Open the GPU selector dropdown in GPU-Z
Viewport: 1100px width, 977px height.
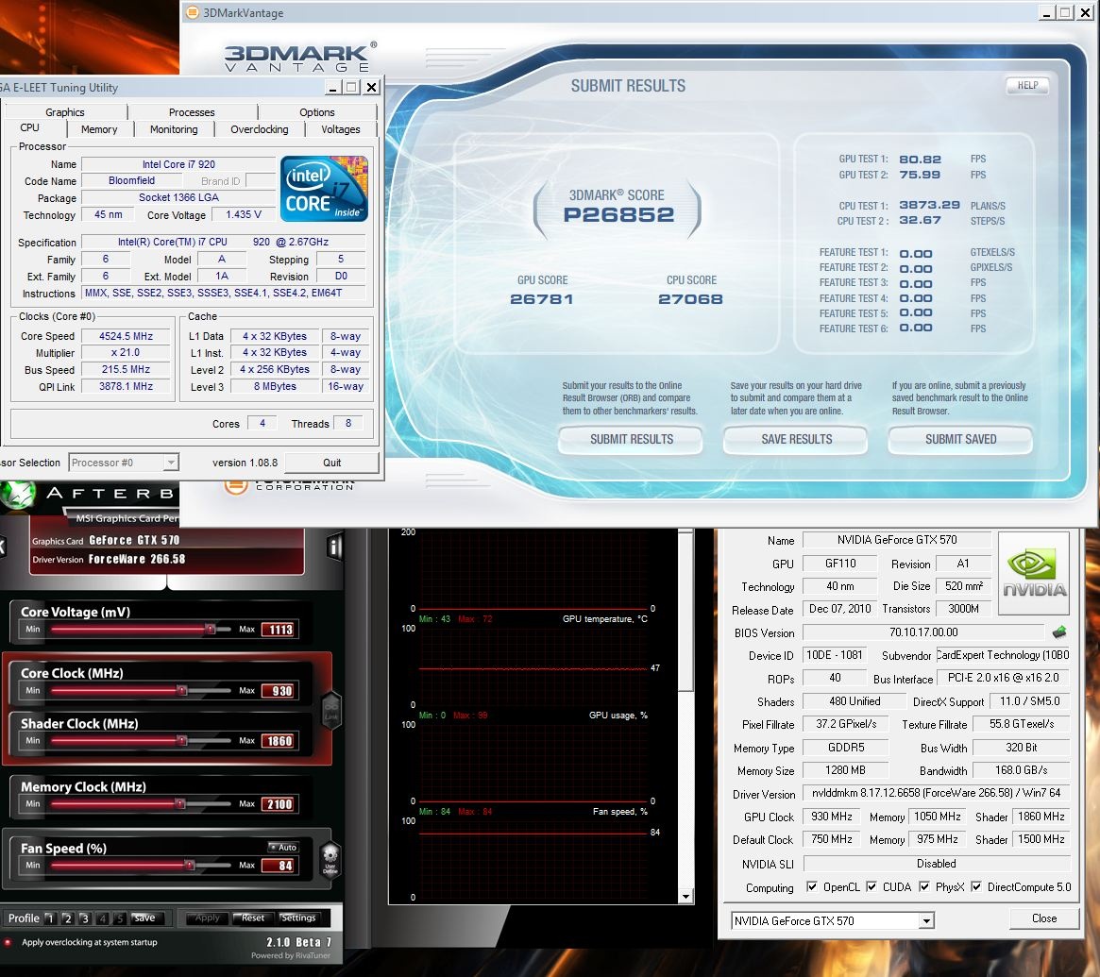pyautogui.click(x=926, y=921)
